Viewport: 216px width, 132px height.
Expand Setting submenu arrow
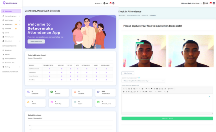coord(20,67)
